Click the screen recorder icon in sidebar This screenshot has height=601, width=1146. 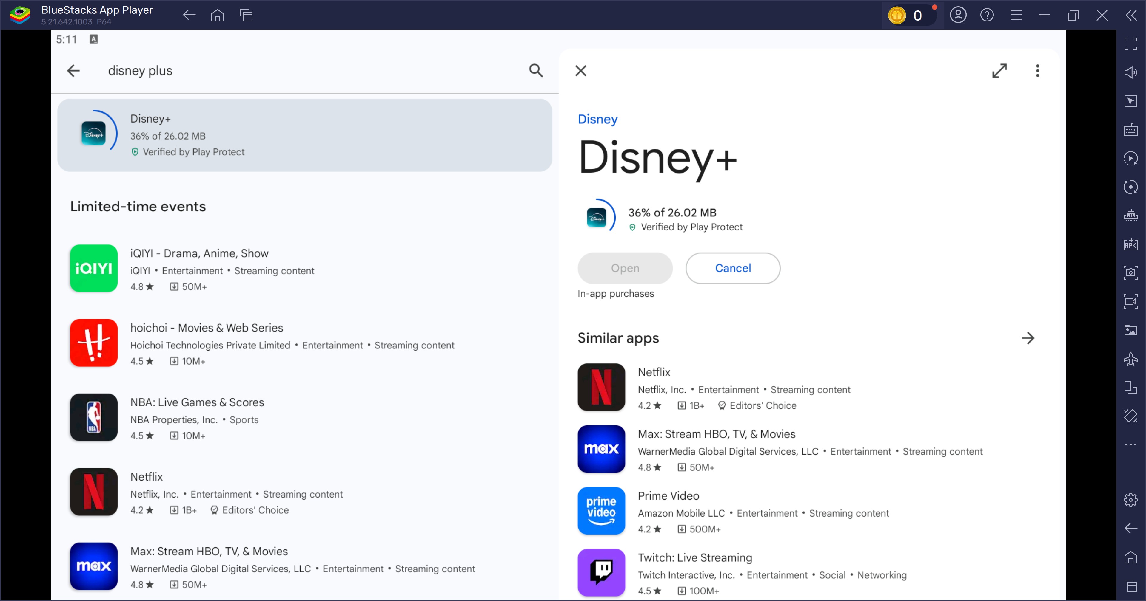click(1130, 301)
